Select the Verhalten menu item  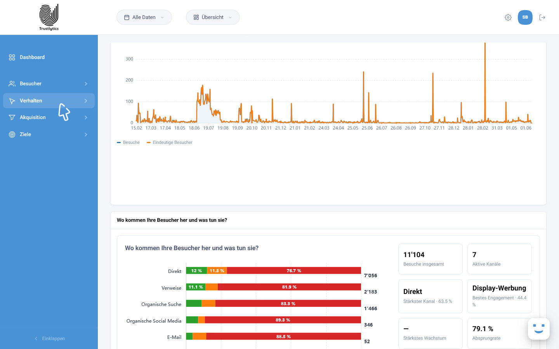tap(49, 101)
